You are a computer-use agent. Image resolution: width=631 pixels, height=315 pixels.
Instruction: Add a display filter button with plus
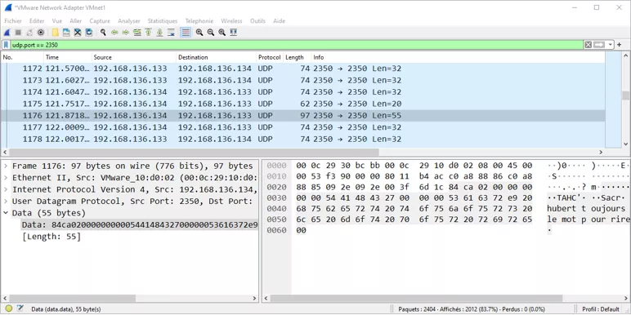tap(620, 45)
